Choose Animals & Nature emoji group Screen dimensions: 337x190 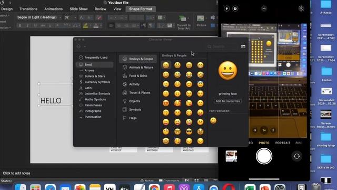coord(138,68)
